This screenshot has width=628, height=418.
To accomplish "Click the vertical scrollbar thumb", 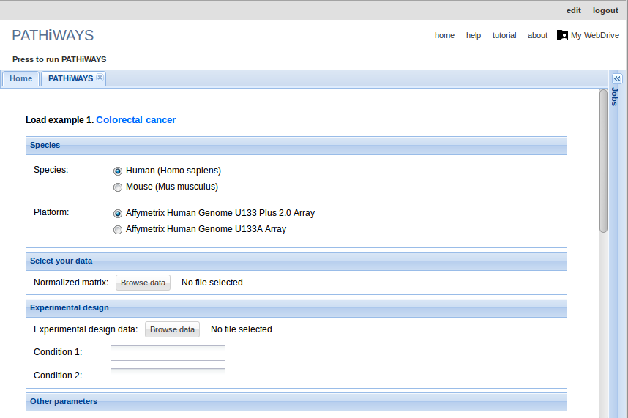I will point(603,160).
